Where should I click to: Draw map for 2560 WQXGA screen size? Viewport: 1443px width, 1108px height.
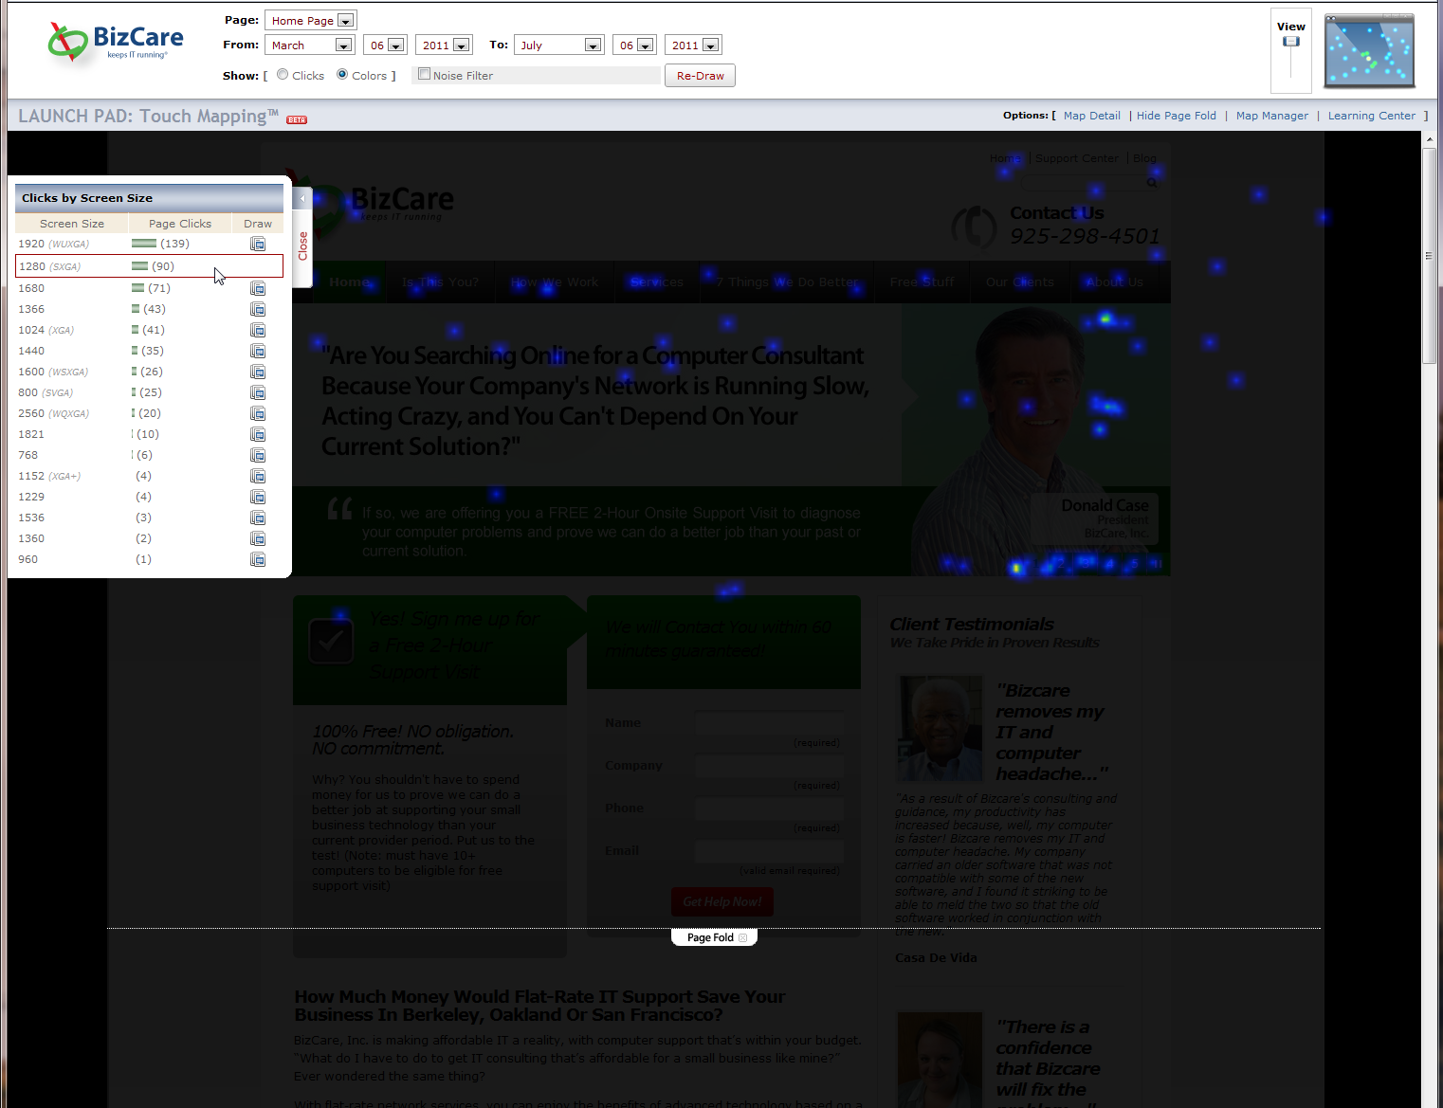[258, 413]
